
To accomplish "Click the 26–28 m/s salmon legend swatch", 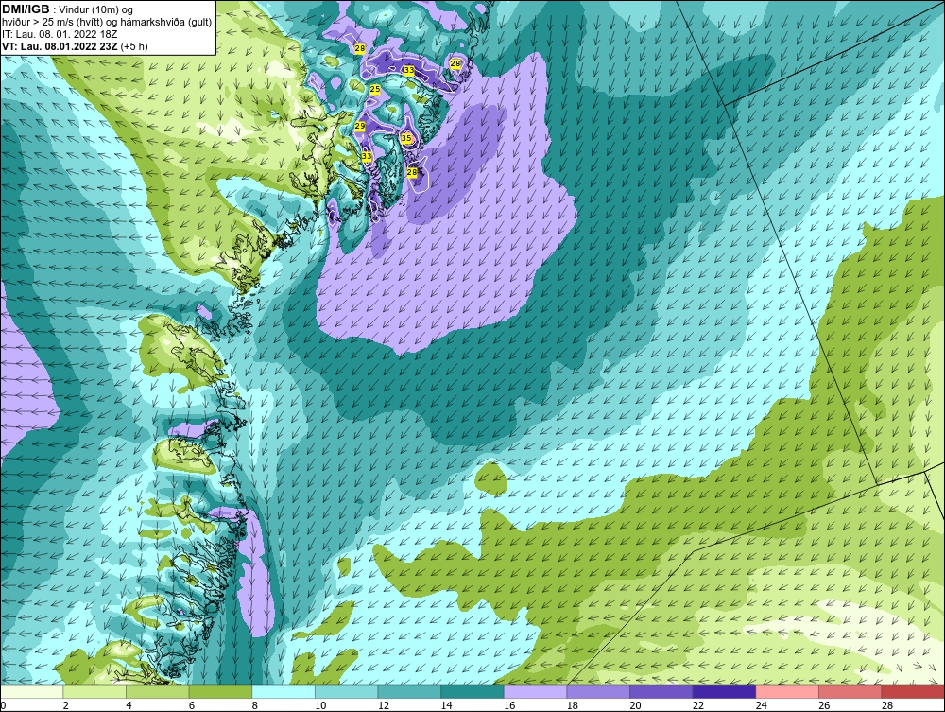I will (850, 691).
